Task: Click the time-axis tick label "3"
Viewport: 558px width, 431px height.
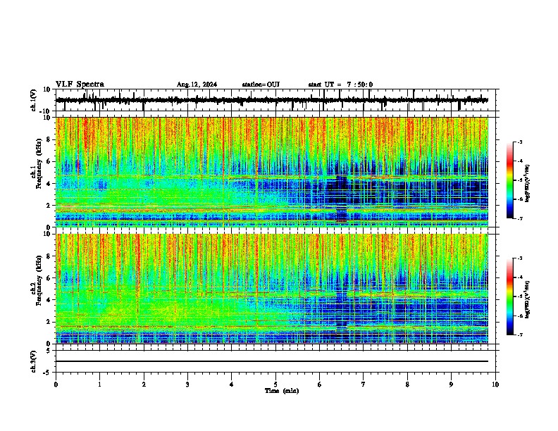Action: click(187, 385)
